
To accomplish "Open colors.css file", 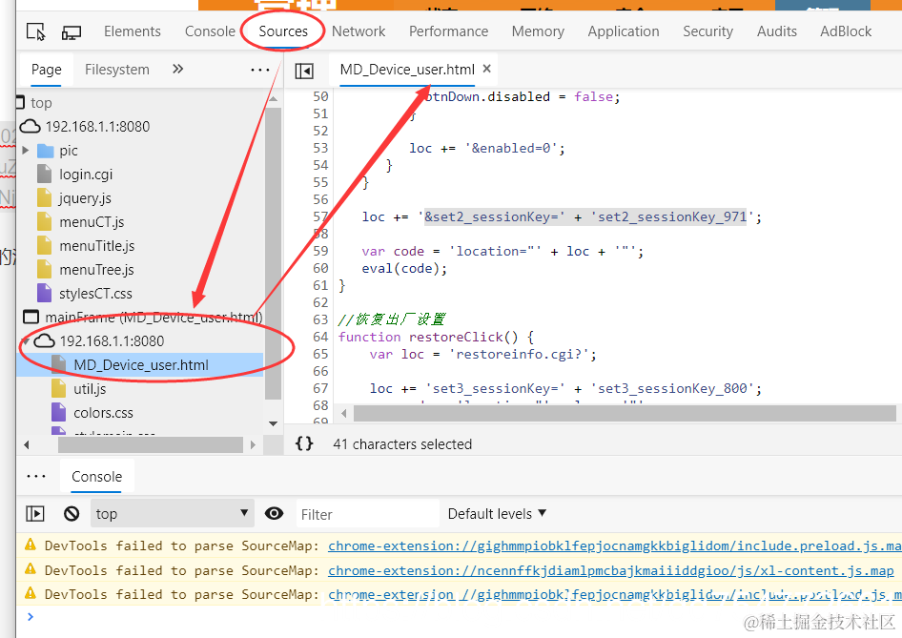I will click(103, 413).
